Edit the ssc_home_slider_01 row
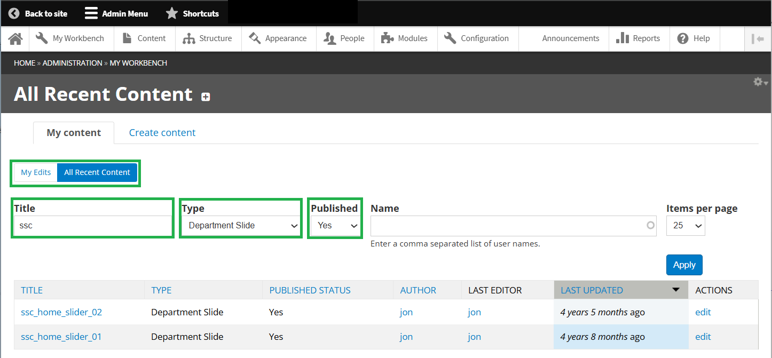The width and height of the screenshot is (772, 358). [703, 337]
